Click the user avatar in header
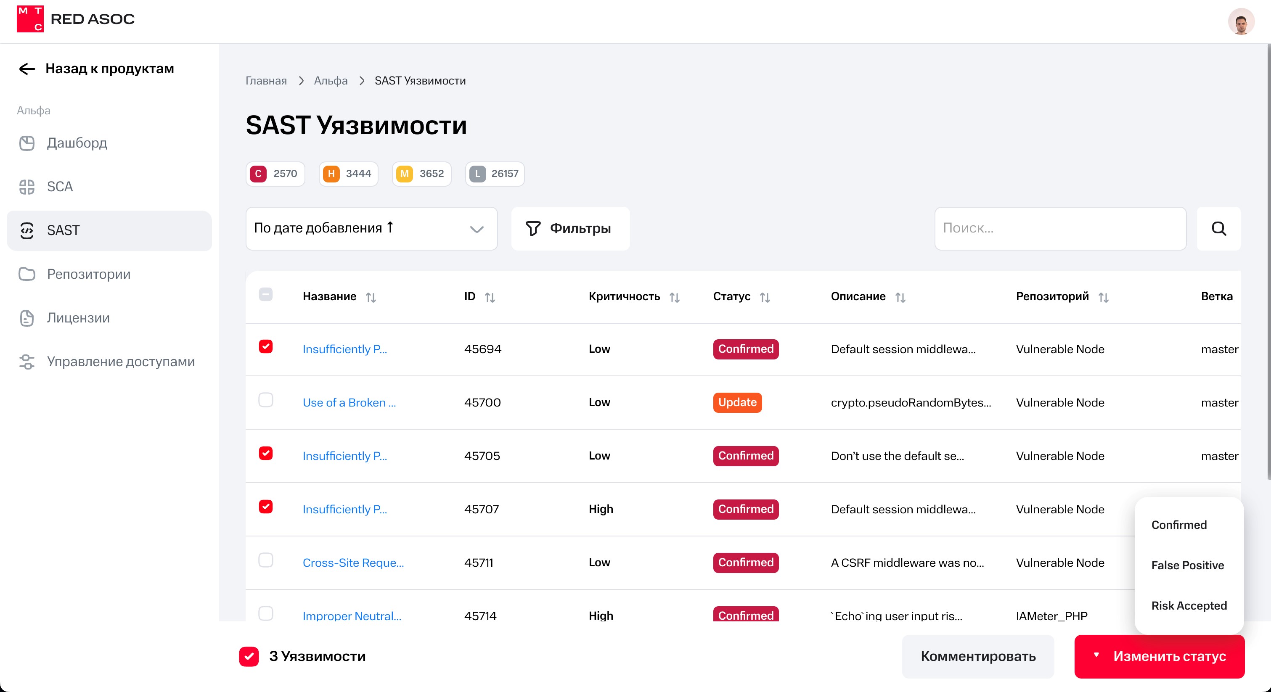The image size is (1271, 692). pyautogui.click(x=1240, y=22)
